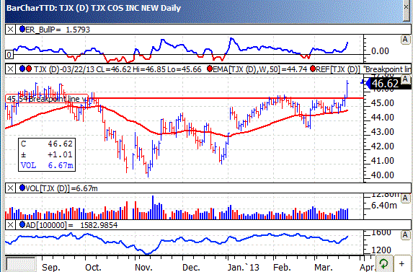Click the red REF Breakpoint line dot

313,69
